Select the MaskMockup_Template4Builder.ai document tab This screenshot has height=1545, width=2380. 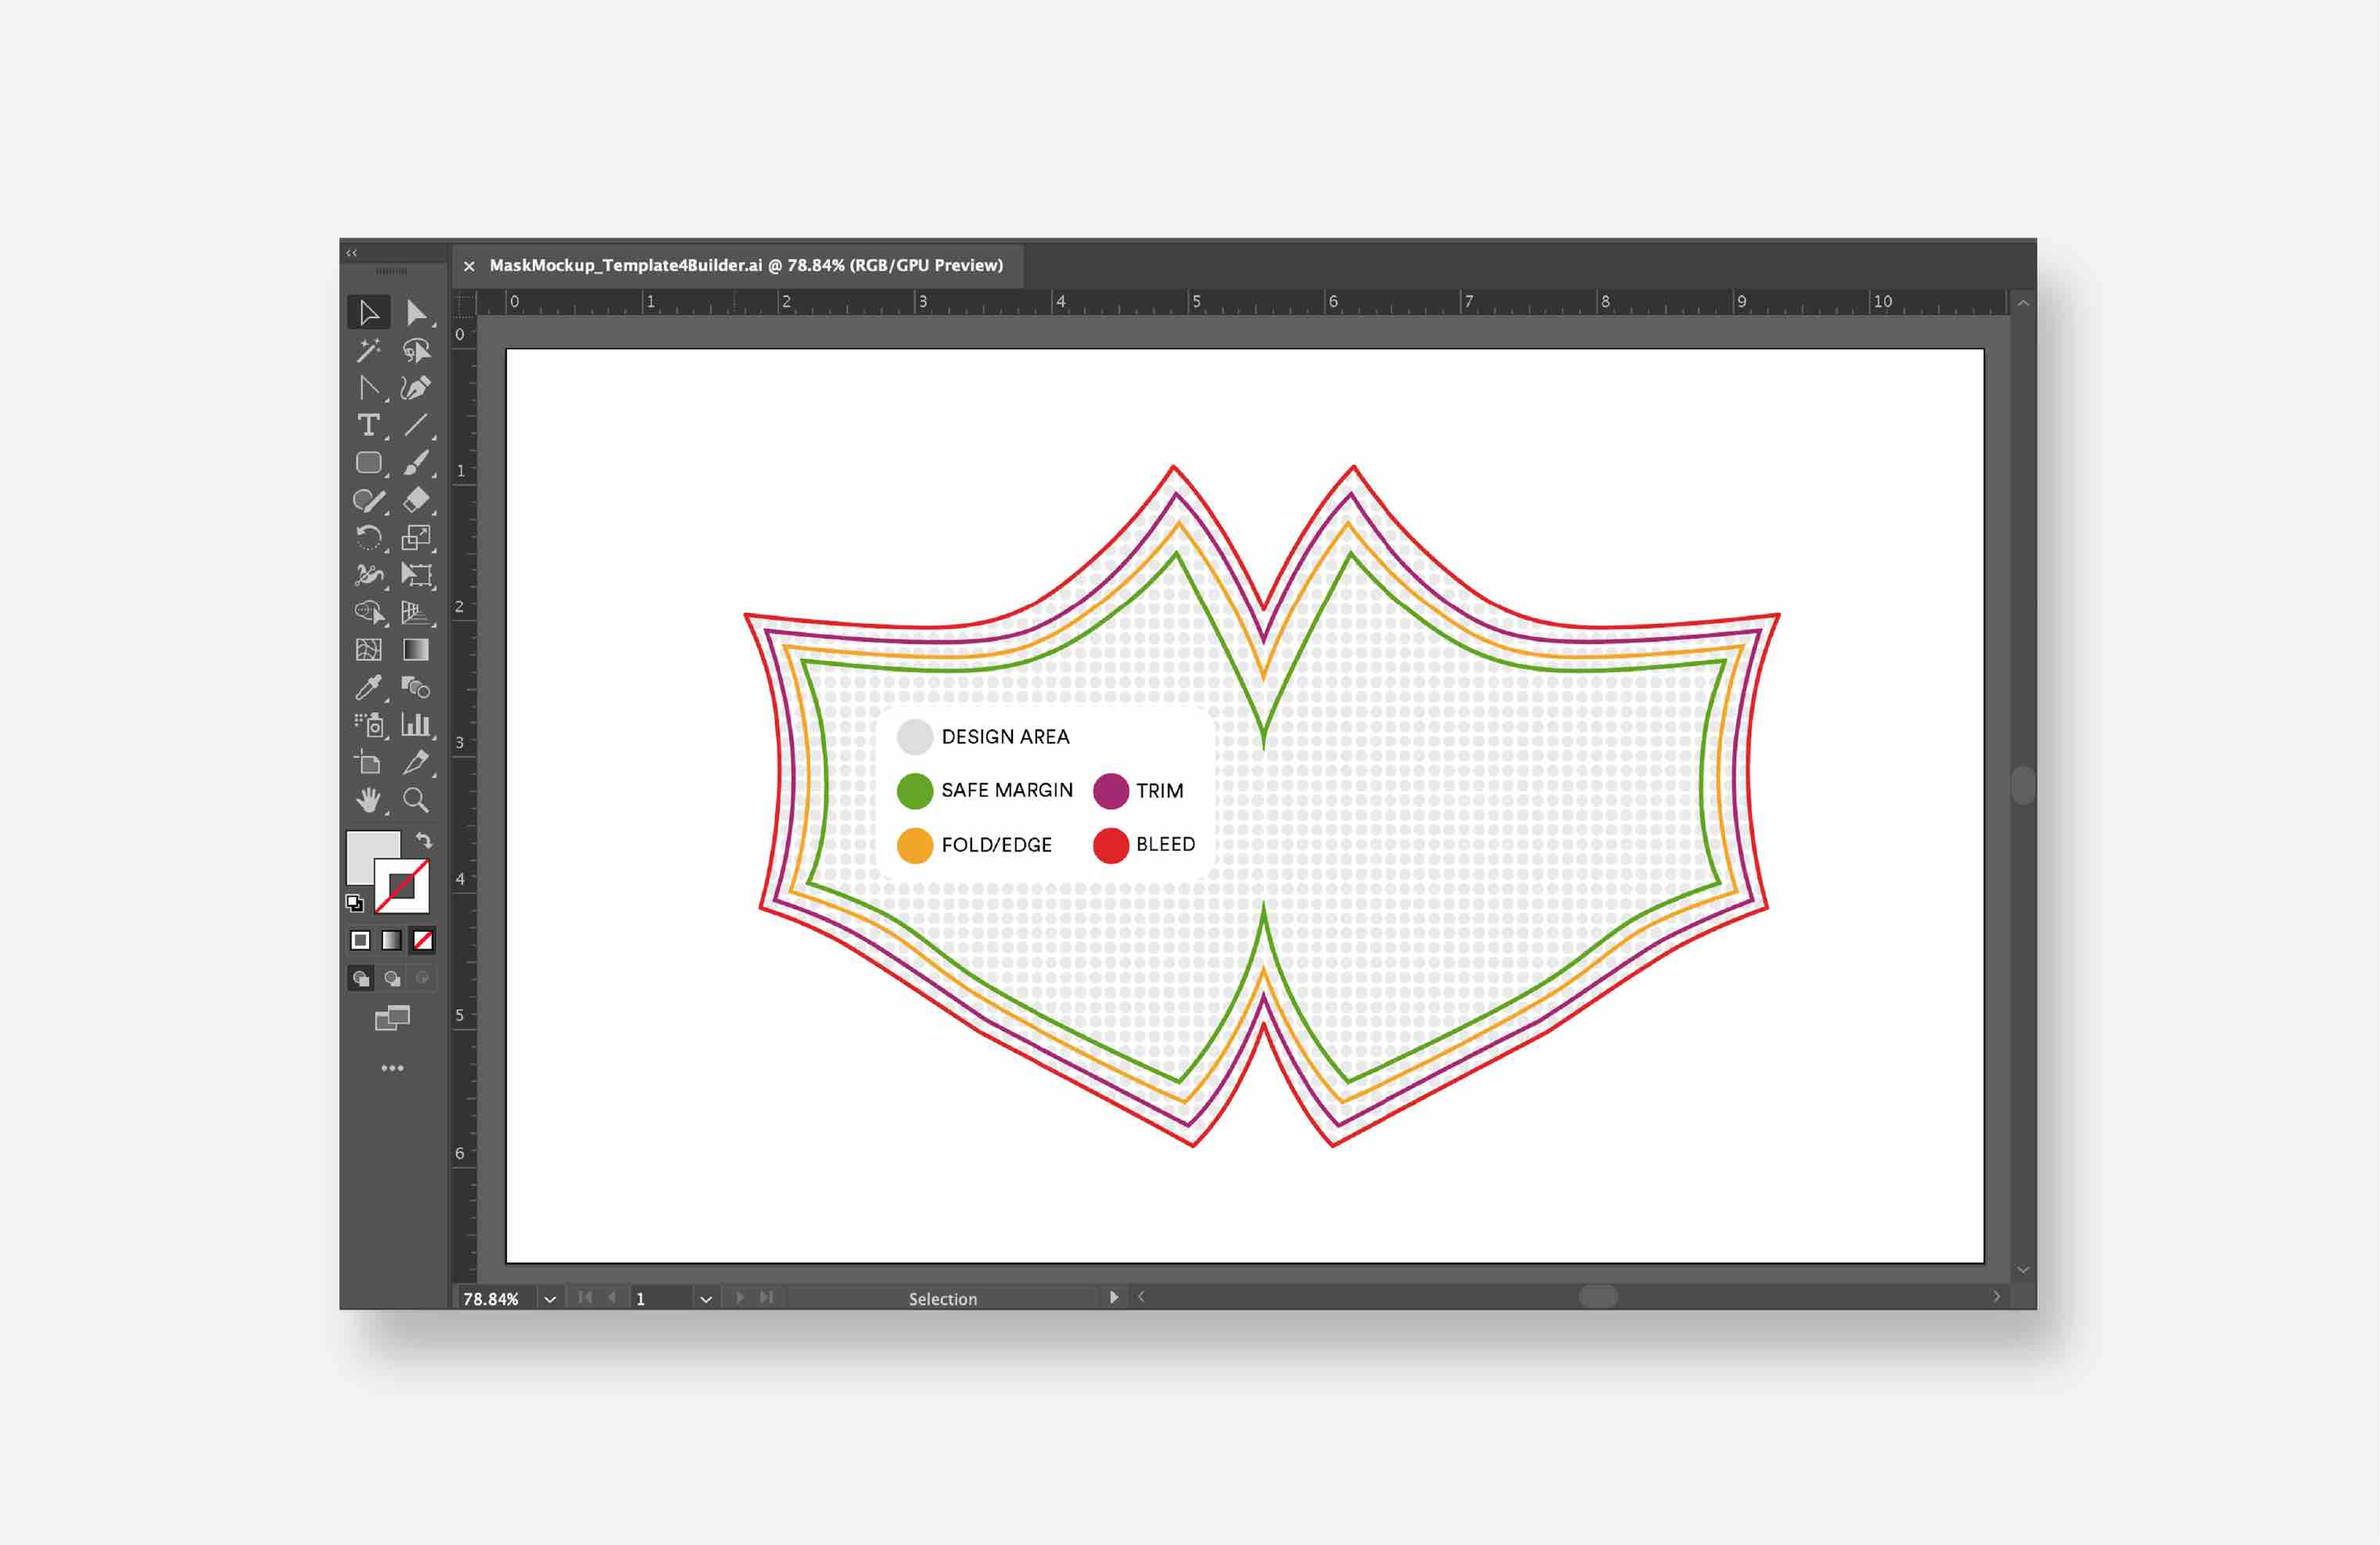pyautogui.click(x=745, y=265)
